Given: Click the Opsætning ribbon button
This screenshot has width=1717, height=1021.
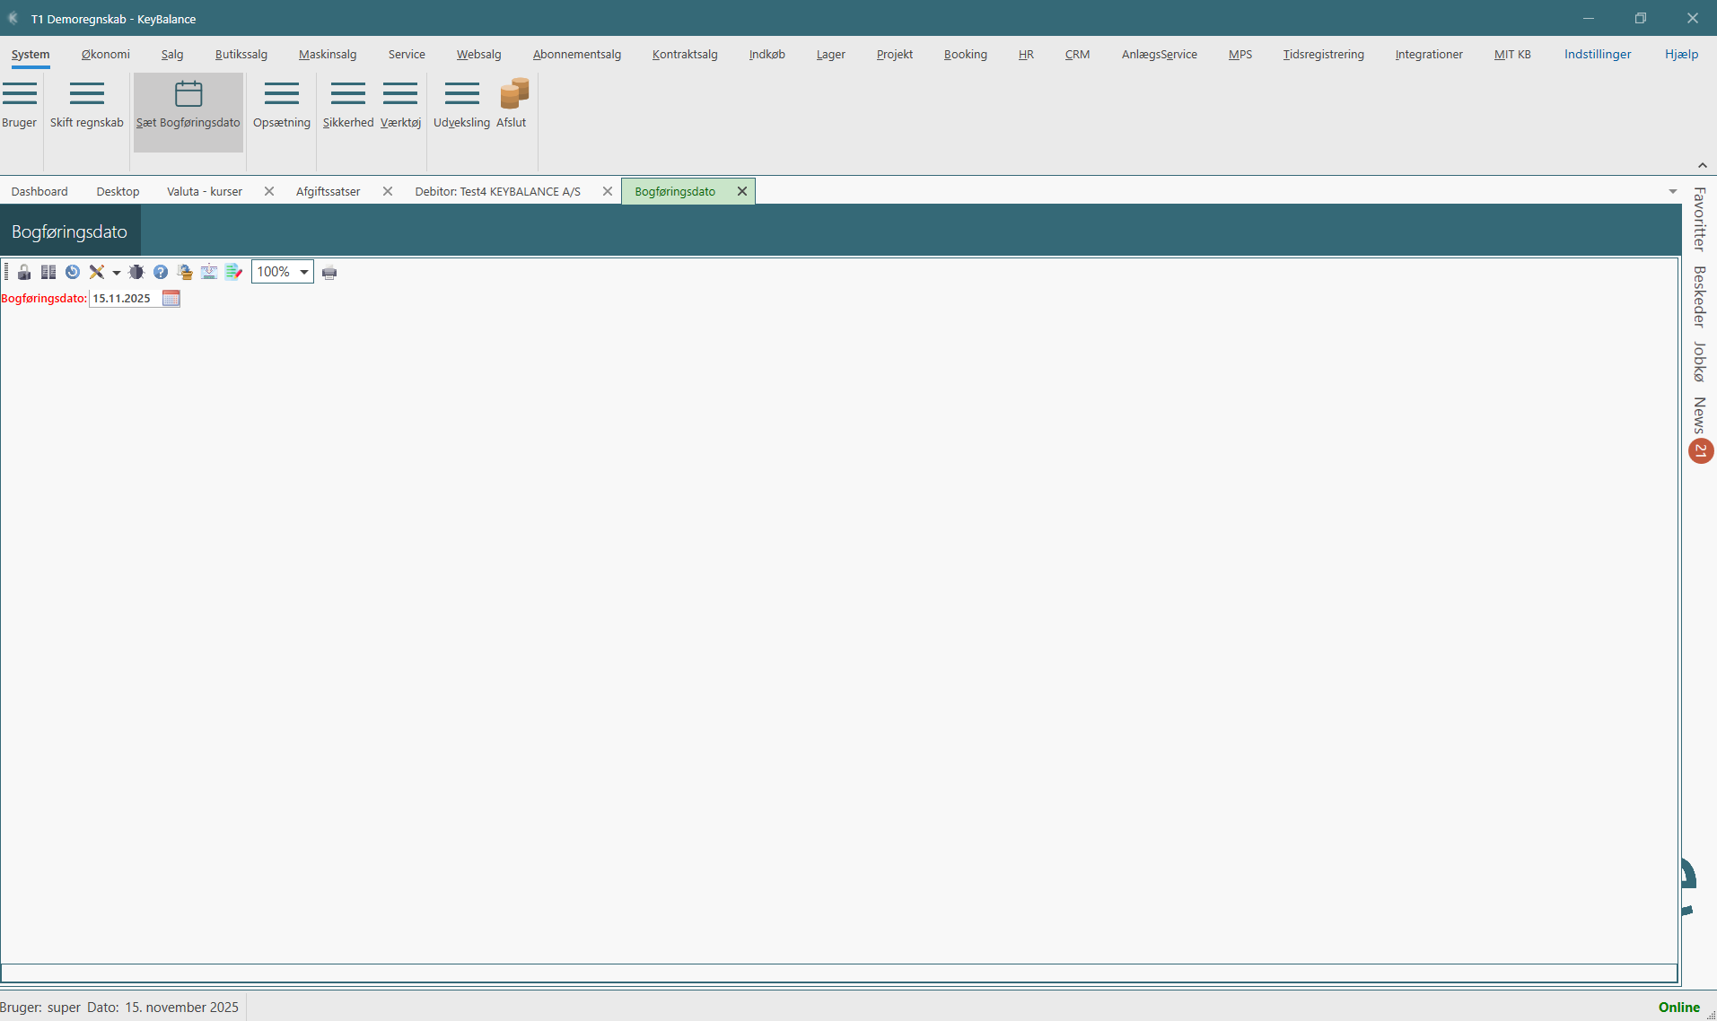Looking at the screenshot, I should coord(282,105).
